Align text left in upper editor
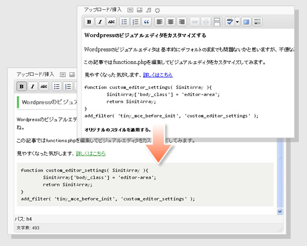The height and width of the screenshot is (246, 307). (x=159, y=21)
